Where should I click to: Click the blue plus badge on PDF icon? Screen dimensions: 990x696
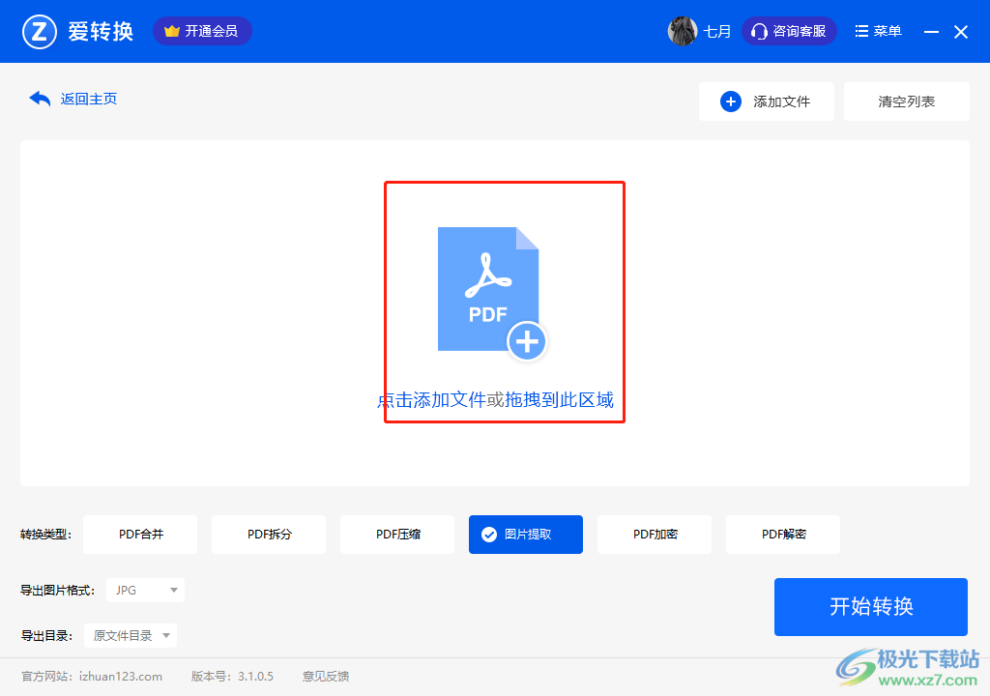point(527,341)
